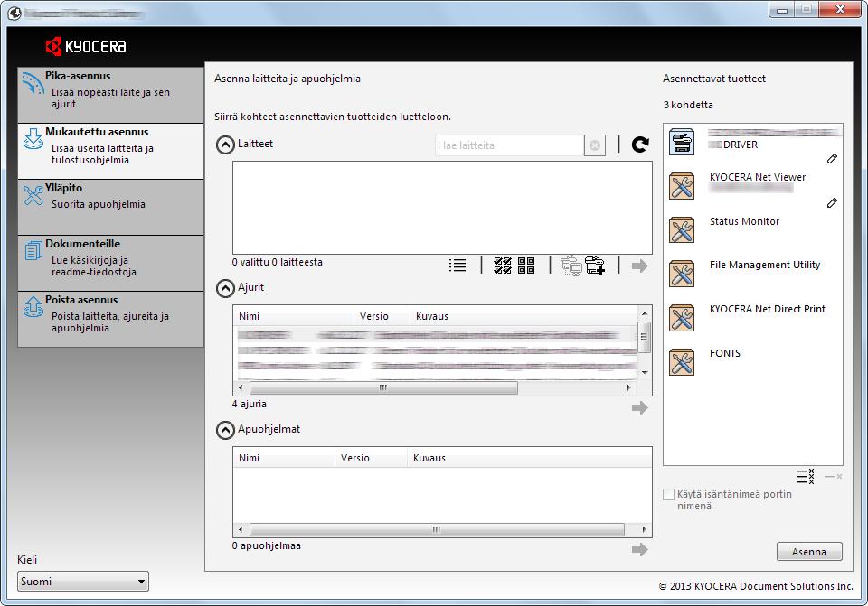This screenshot has width=868, height=606.
Task: Edit the DRIVER item with its pencil icon
Action: click(832, 159)
